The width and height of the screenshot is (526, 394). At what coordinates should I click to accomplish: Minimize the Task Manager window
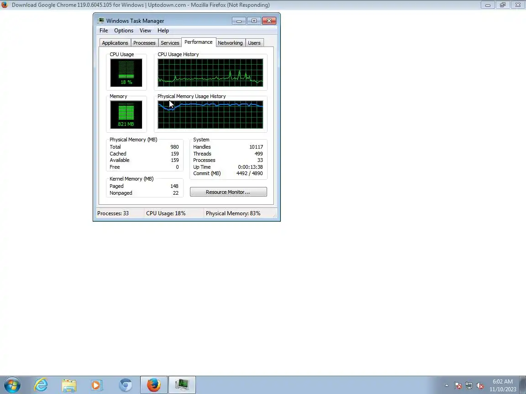(239, 21)
